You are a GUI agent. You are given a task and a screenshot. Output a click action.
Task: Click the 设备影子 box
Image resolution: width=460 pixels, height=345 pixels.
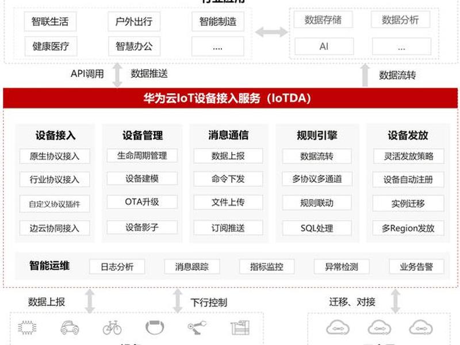[x=142, y=227]
